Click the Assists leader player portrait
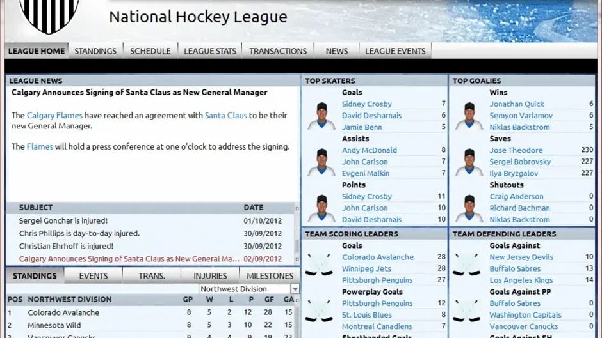 tap(321, 162)
